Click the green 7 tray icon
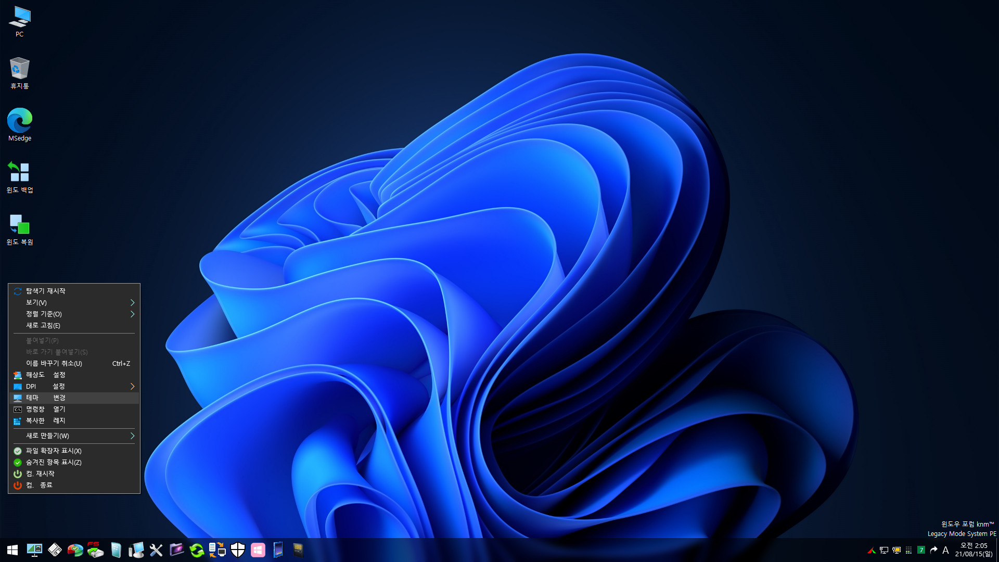Image resolution: width=999 pixels, height=562 pixels. pos(921,550)
